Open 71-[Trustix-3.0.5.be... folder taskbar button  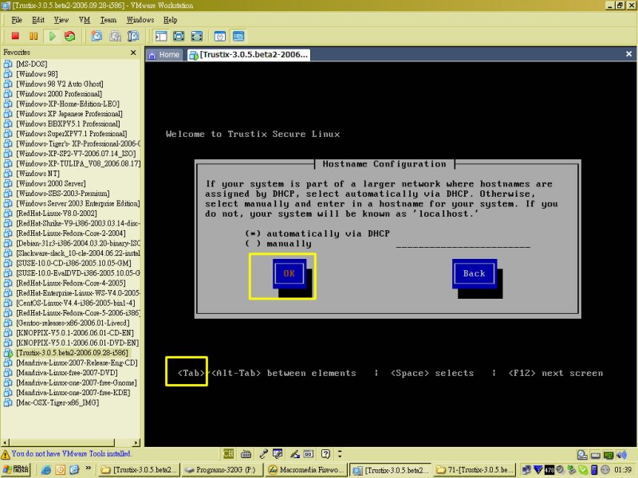pos(475,470)
